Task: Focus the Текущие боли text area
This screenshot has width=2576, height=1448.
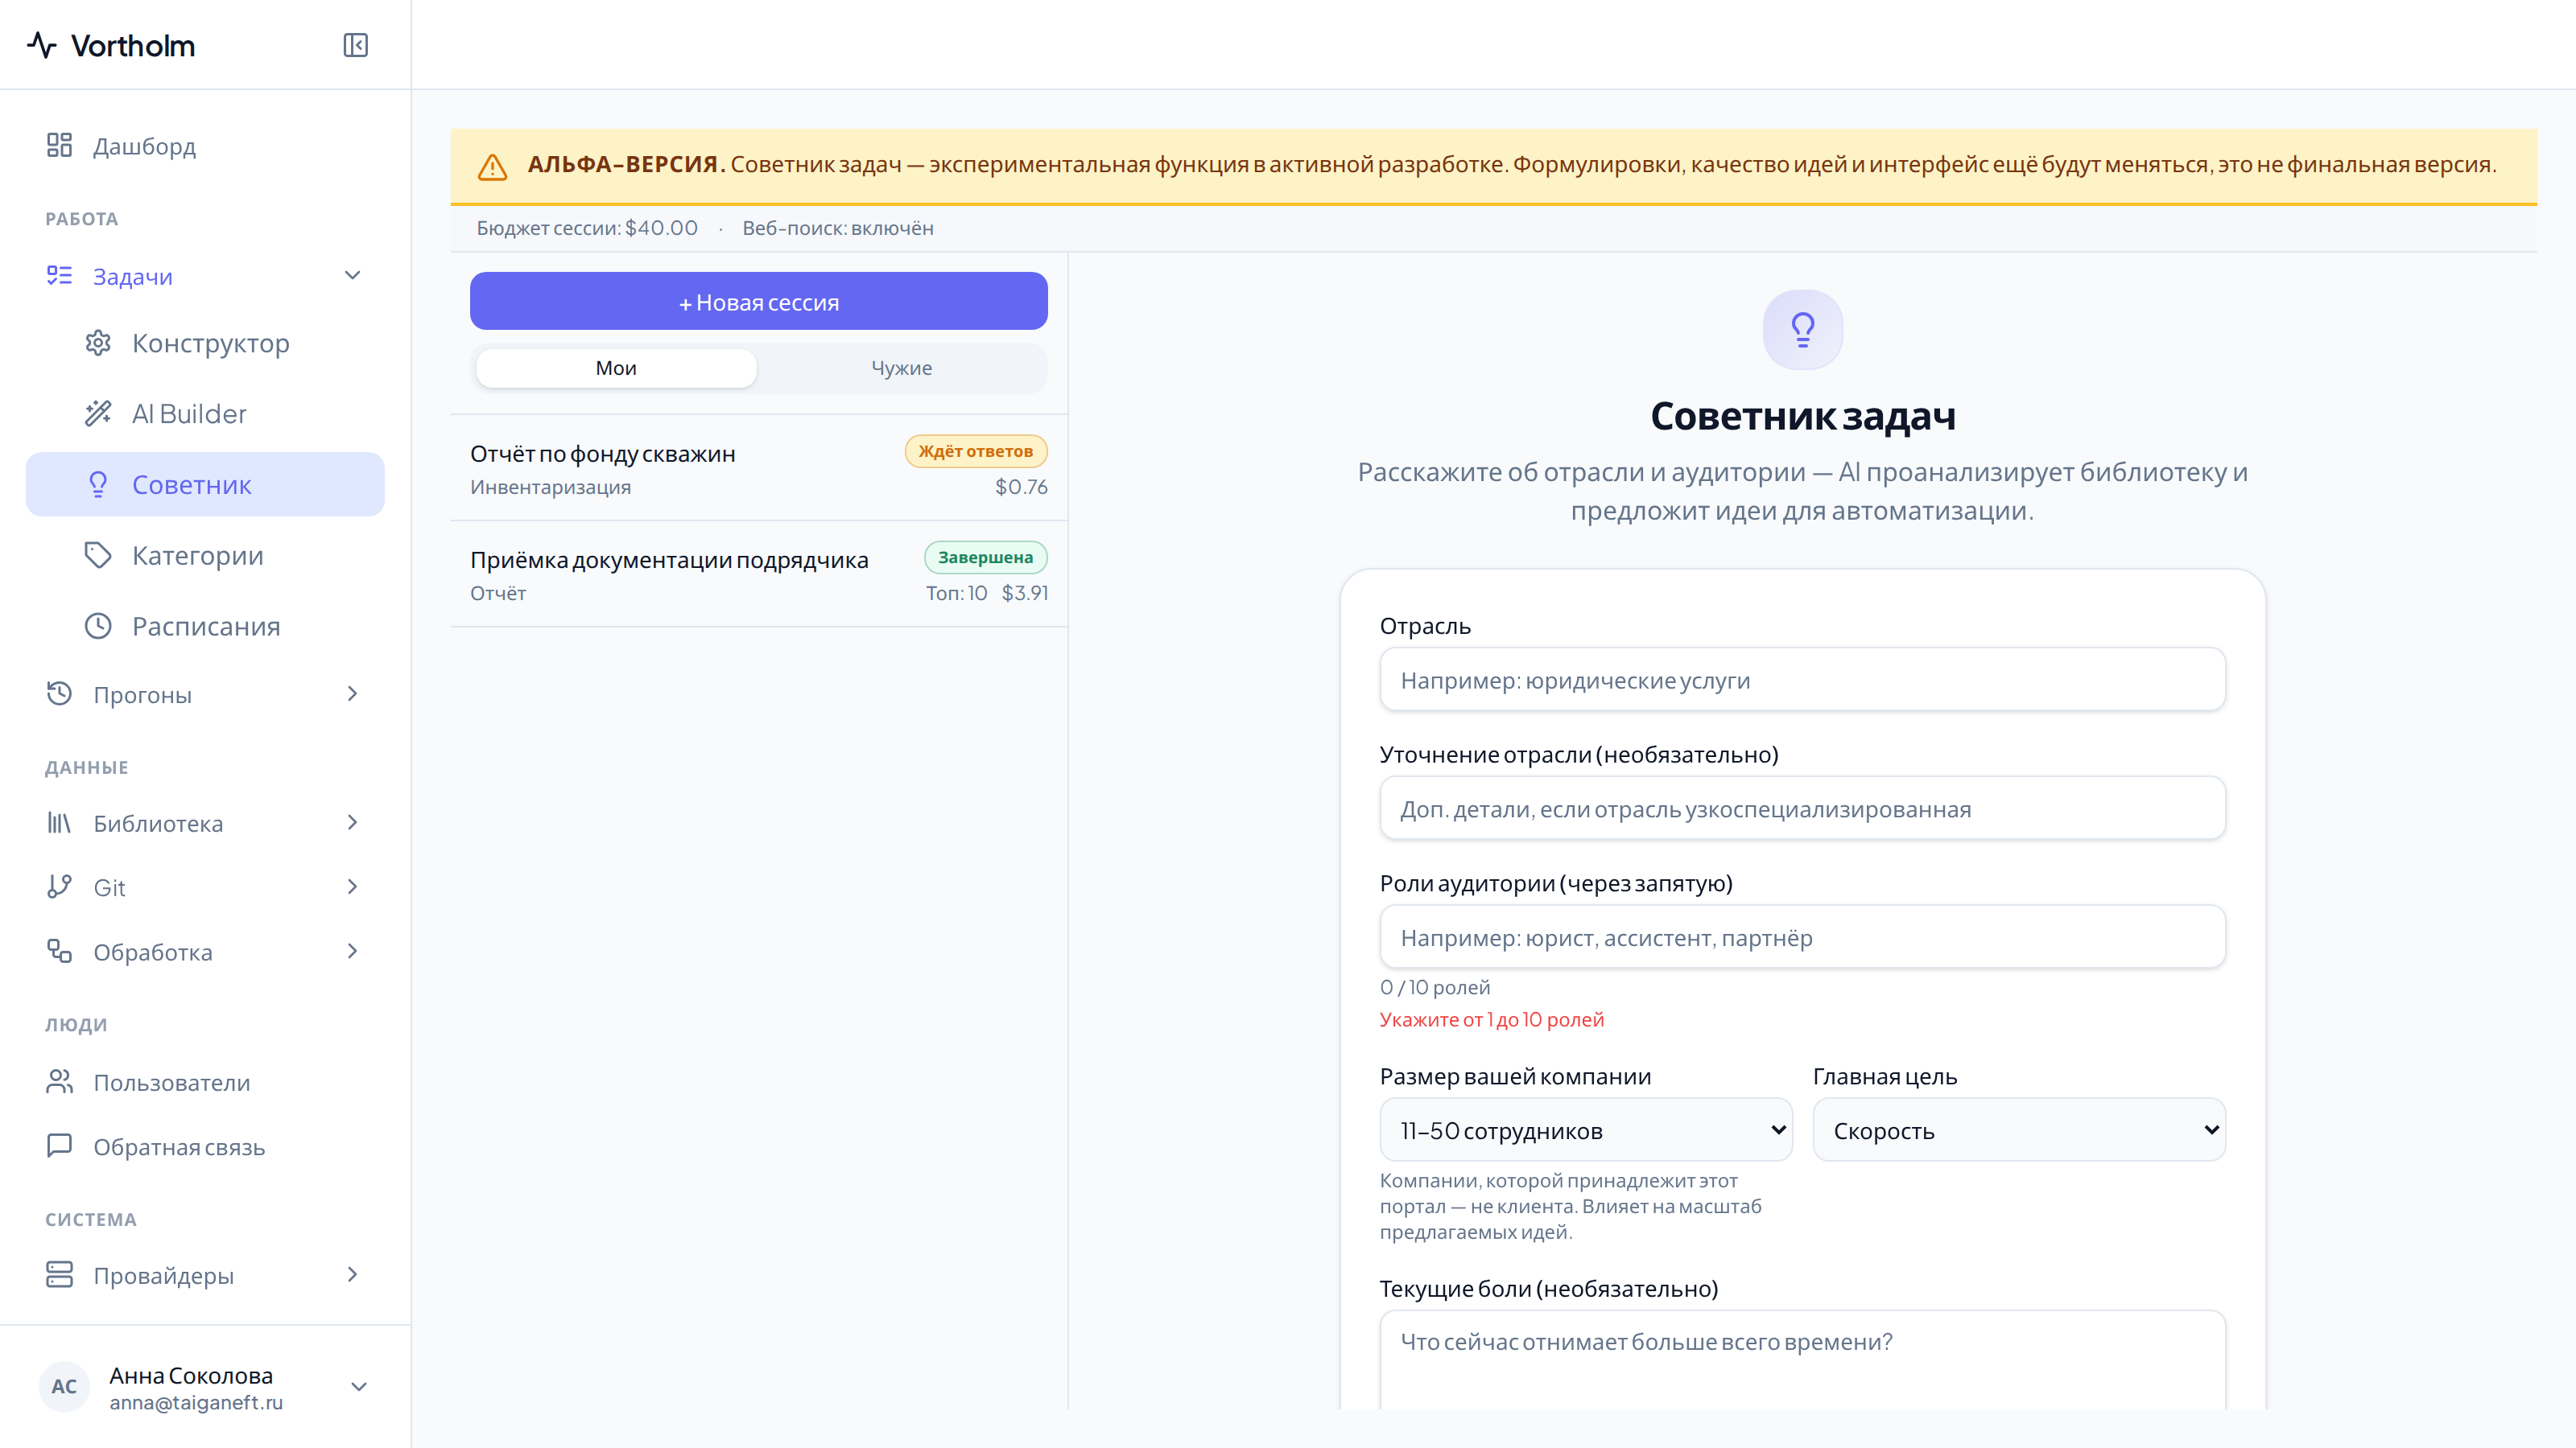Action: point(1803,1361)
